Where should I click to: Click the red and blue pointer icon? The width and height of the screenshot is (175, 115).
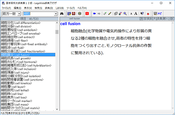pyautogui.click(x=120, y=14)
